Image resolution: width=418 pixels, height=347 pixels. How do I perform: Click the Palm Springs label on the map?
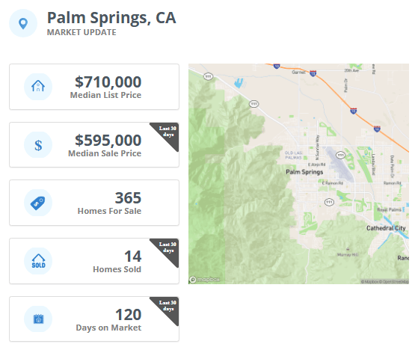(x=304, y=172)
